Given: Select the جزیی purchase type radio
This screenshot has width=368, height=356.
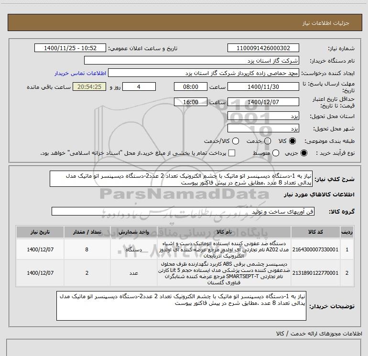Looking at the screenshot, I should 303,153.
